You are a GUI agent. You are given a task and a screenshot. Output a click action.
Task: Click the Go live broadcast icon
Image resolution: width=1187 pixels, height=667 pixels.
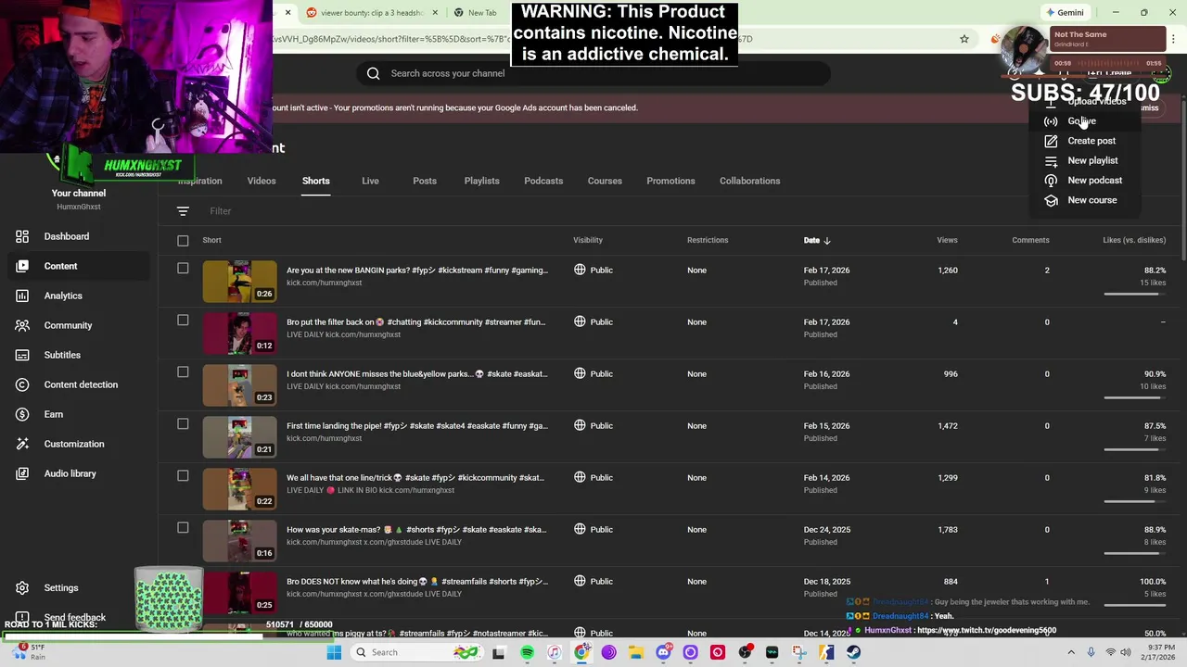coord(1051,121)
